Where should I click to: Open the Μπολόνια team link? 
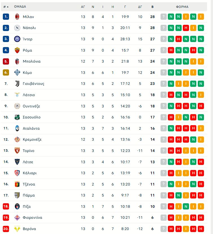pyautogui.click(x=32, y=61)
